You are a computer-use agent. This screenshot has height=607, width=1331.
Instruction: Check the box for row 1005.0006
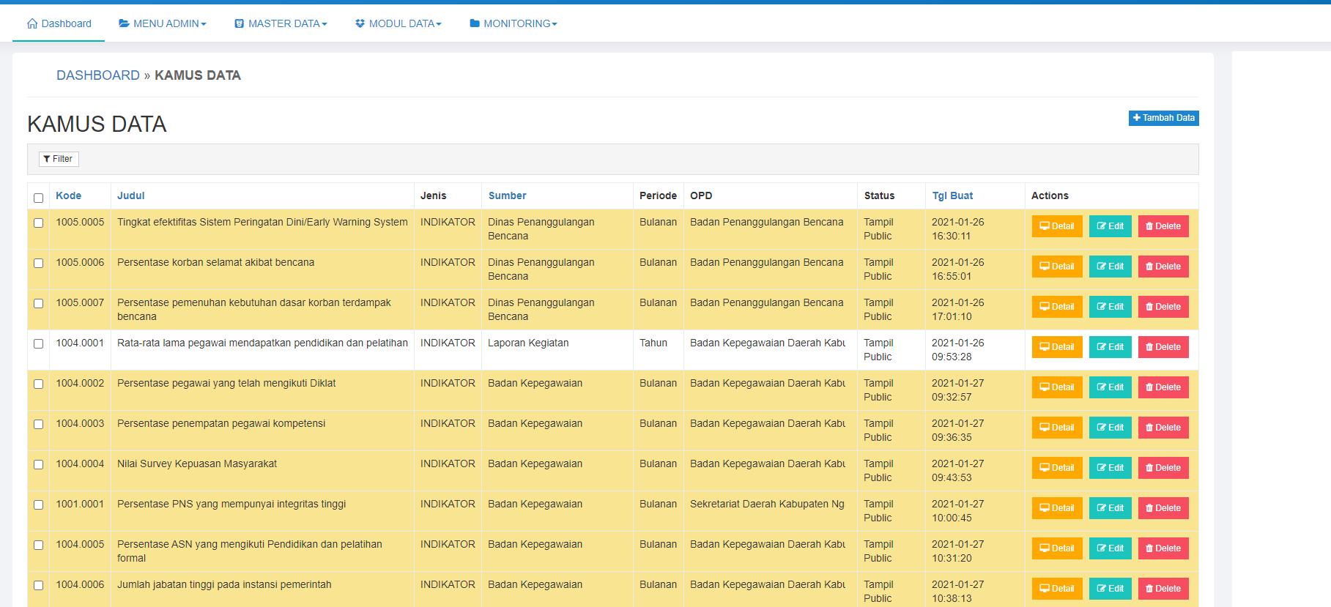point(38,263)
